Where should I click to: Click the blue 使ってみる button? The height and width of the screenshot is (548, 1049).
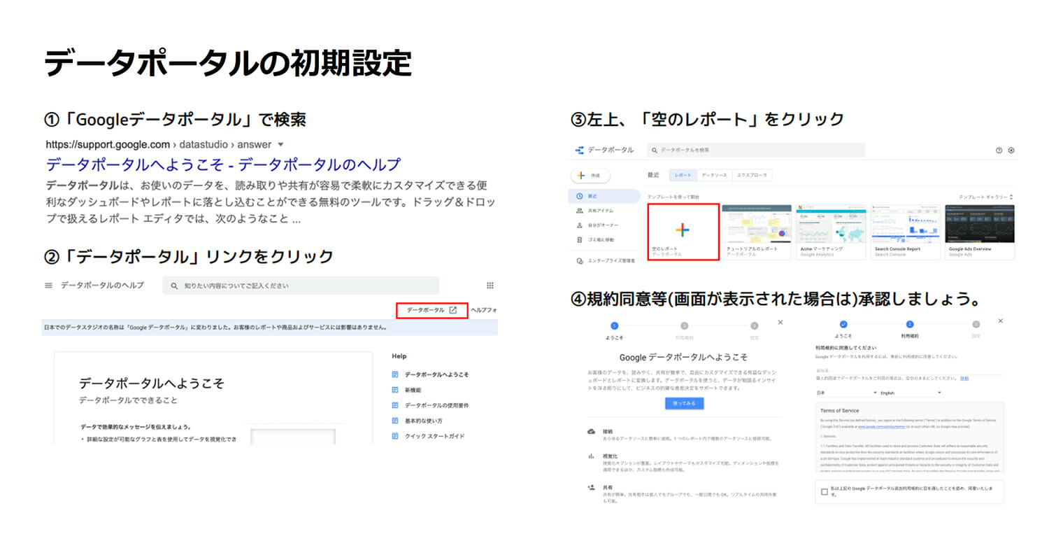[x=684, y=404]
